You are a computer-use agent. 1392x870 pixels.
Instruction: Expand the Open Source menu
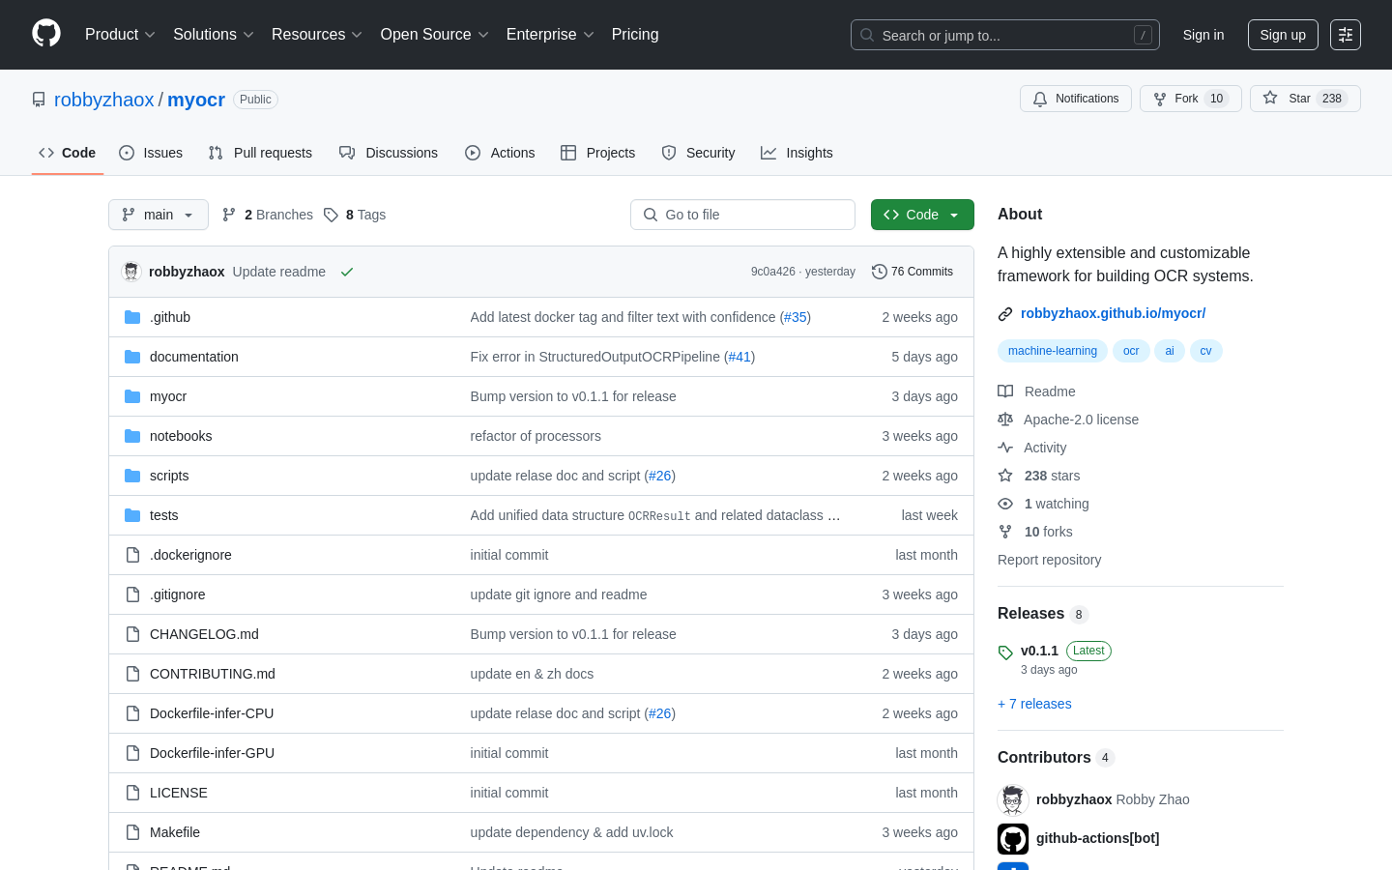(435, 35)
